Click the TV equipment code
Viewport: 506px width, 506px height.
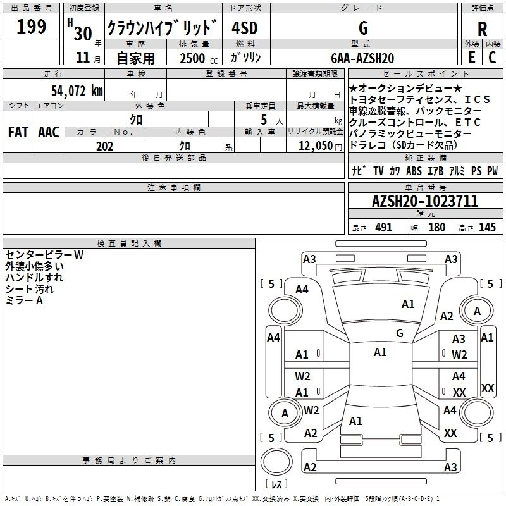378,171
